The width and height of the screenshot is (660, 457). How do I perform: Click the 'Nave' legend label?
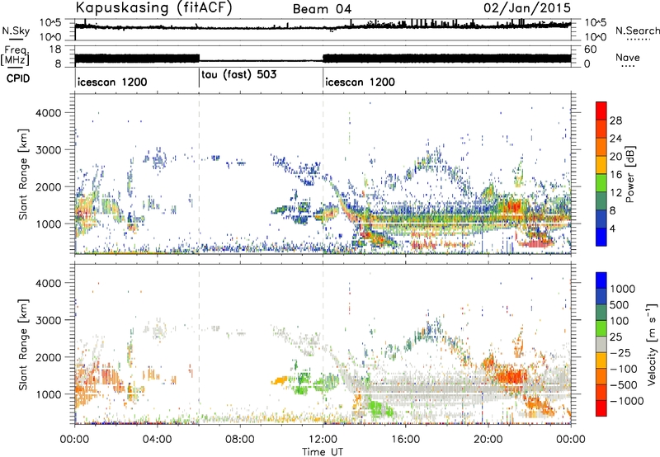click(628, 57)
